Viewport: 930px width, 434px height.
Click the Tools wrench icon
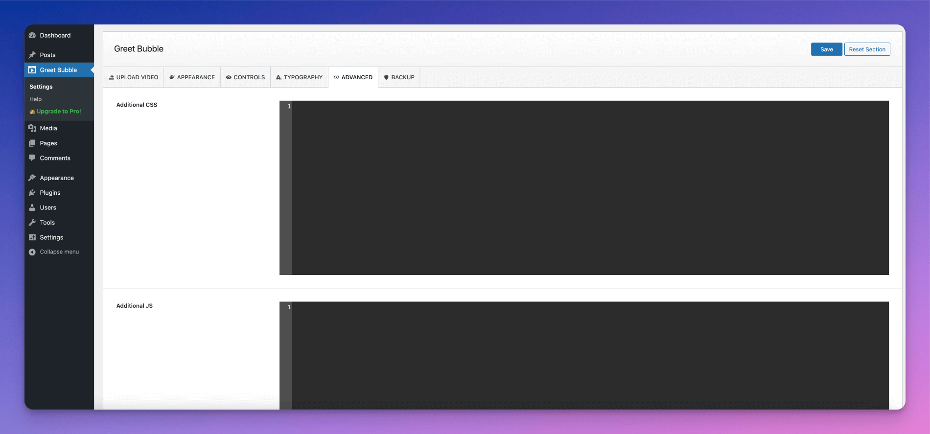point(32,223)
